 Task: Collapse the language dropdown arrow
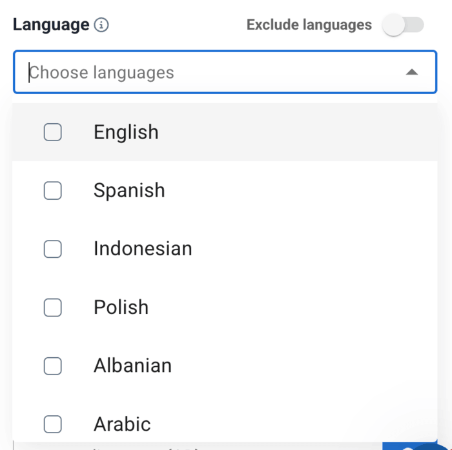[411, 72]
